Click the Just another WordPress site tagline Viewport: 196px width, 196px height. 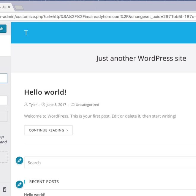pyautogui.click(x=141, y=59)
